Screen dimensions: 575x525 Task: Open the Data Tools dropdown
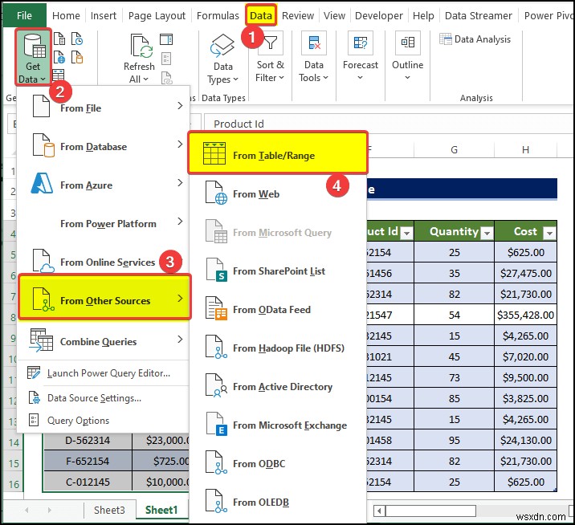pyautogui.click(x=313, y=58)
